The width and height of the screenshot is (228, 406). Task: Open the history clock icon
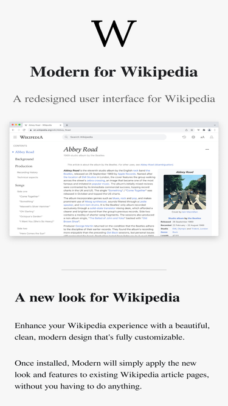coord(184,137)
